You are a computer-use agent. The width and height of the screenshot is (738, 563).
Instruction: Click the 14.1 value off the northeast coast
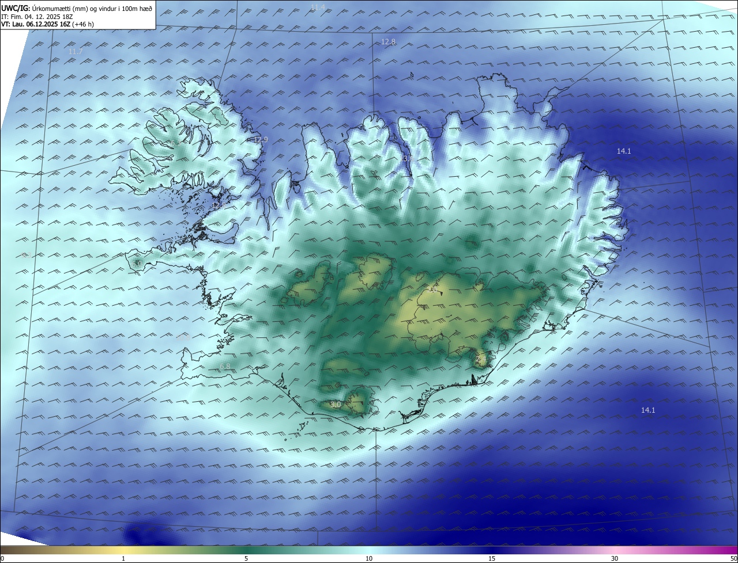click(x=624, y=151)
